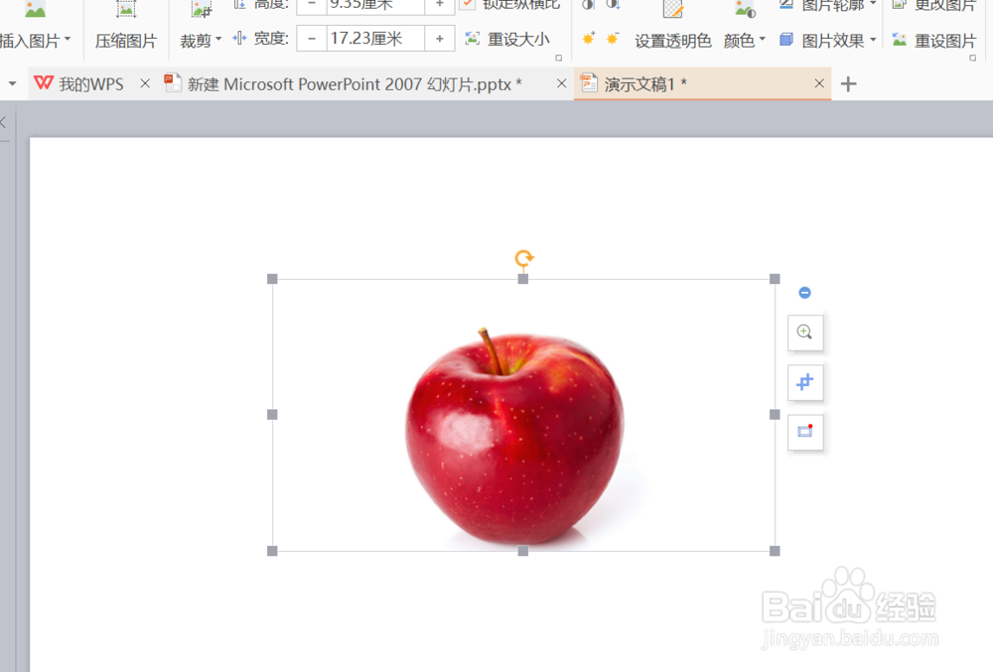Click the top-left resize handle

tap(272, 279)
